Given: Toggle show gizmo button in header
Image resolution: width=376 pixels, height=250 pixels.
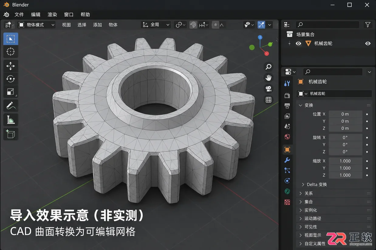Looking at the screenshot, I should coord(261,25).
